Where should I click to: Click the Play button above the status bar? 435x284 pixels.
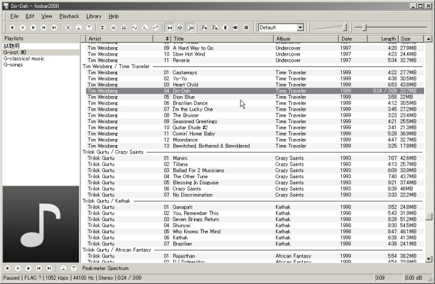pyautogui.click(x=28, y=268)
